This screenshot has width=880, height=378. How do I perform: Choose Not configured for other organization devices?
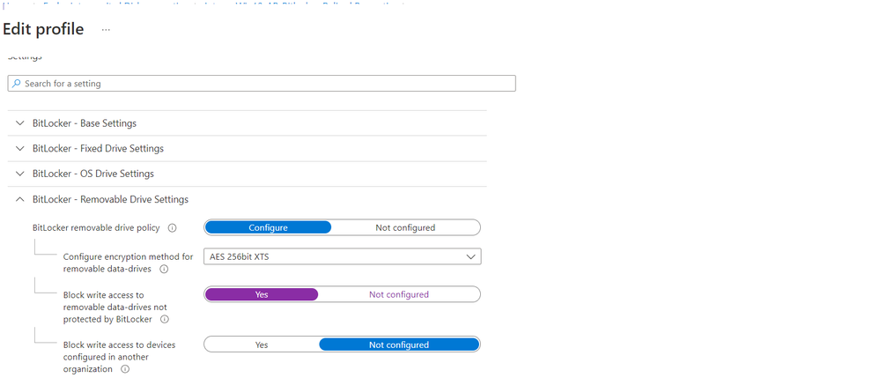[x=399, y=345]
